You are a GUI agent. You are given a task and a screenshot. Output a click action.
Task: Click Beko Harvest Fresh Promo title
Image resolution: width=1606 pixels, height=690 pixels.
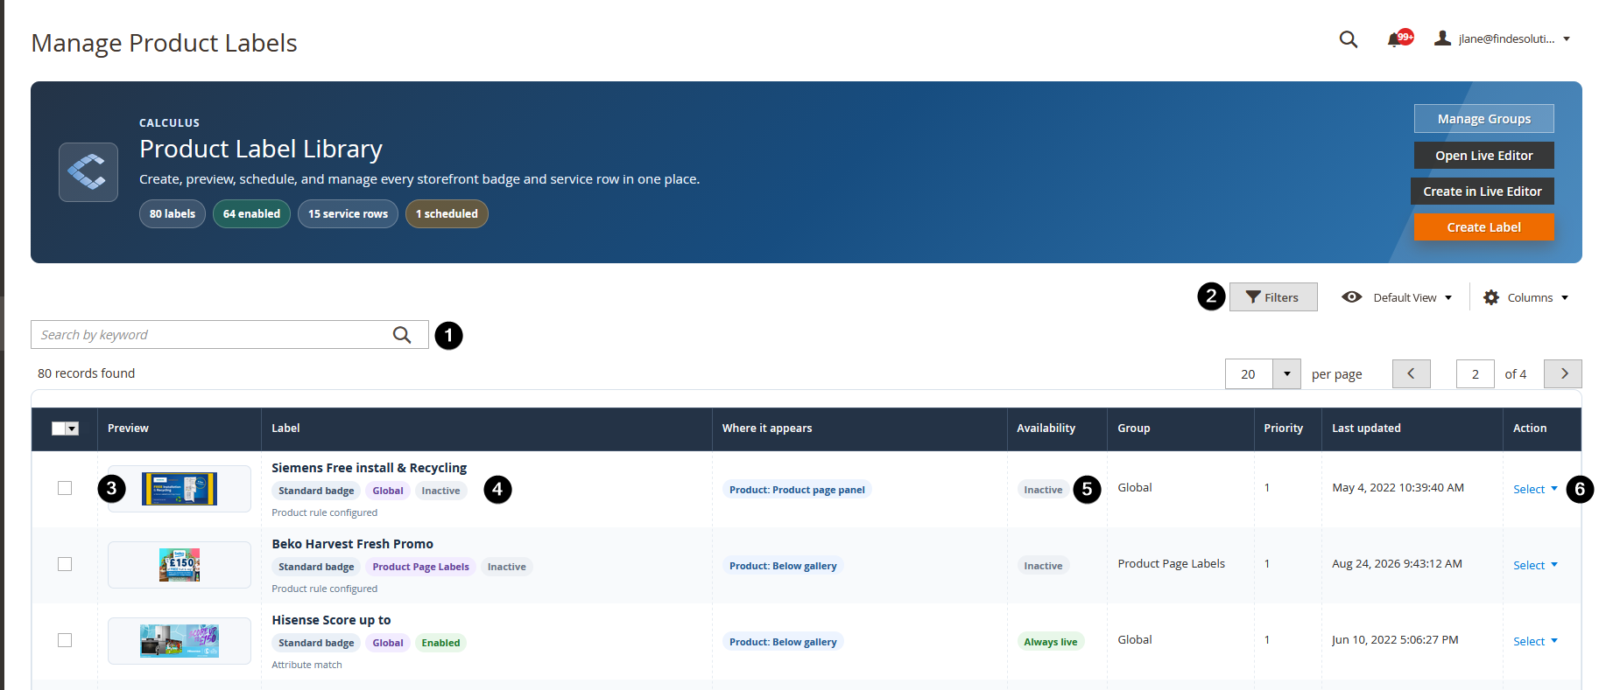[352, 544]
